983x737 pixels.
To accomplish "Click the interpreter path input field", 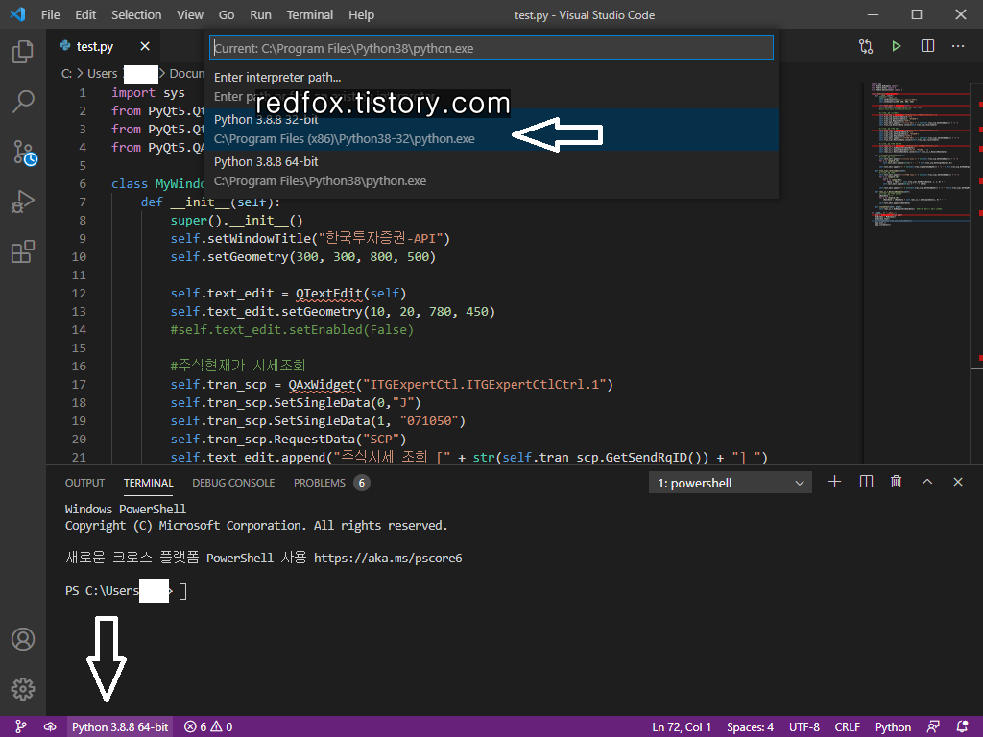I will point(491,48).
